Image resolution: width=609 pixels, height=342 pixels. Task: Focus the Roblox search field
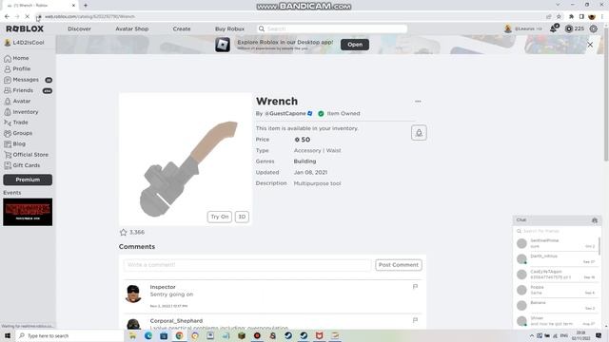click(332, 29)
